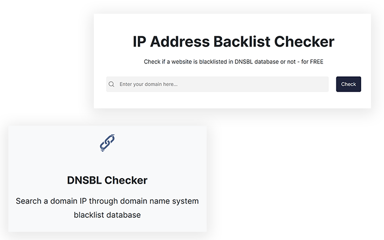Click 'for FREE' in the subtitle
The height and width of the screenshot is (240, 384).
312,62
